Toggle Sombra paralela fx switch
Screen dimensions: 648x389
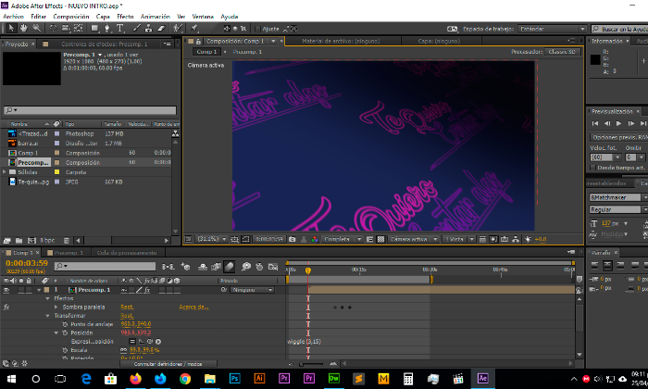(x=6, y=307)
